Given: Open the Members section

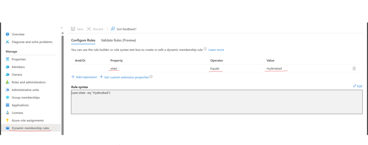Looking at the screenshot, I should [18, 67].
